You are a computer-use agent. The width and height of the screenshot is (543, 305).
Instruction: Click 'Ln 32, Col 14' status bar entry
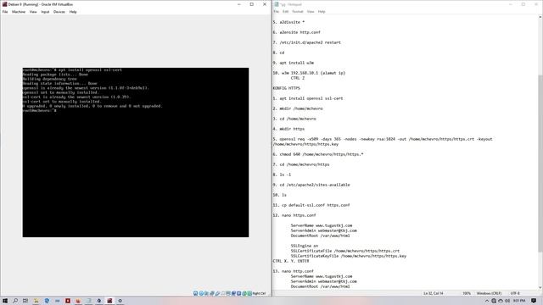tap(434, 293)
